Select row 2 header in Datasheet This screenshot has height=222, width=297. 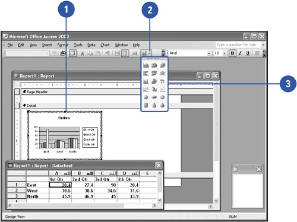[17, 191]
